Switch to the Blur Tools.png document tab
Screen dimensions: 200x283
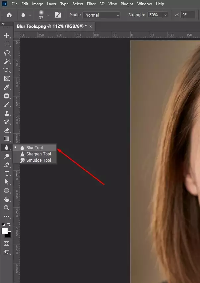click(x=52, y=27)
